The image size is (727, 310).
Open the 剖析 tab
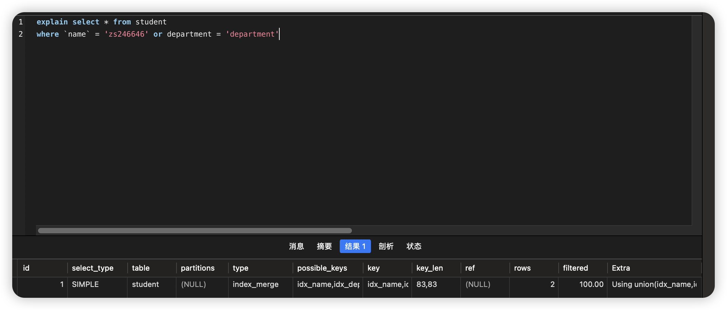(386, 246)
